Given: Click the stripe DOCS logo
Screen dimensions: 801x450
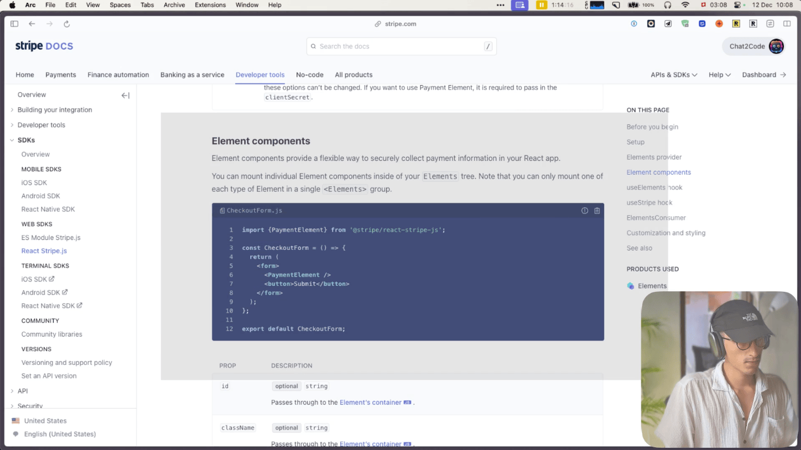Looking at the screenshot, I should pyautogui.click(x=44, y=46).
